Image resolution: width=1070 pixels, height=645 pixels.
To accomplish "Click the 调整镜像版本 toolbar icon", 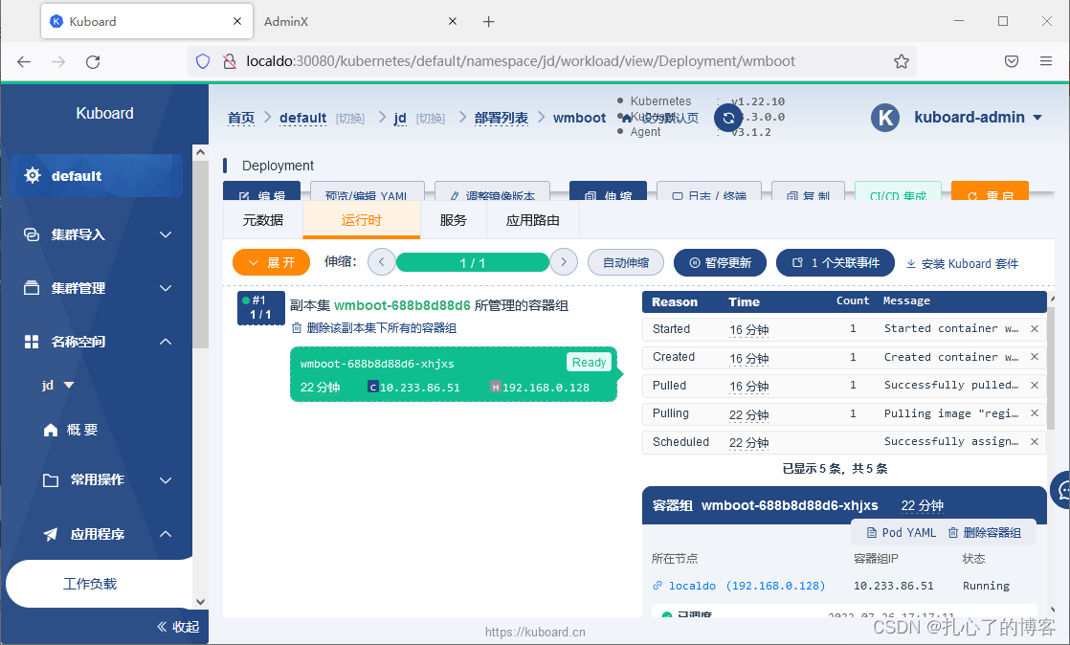I will (x=492, y=192).
